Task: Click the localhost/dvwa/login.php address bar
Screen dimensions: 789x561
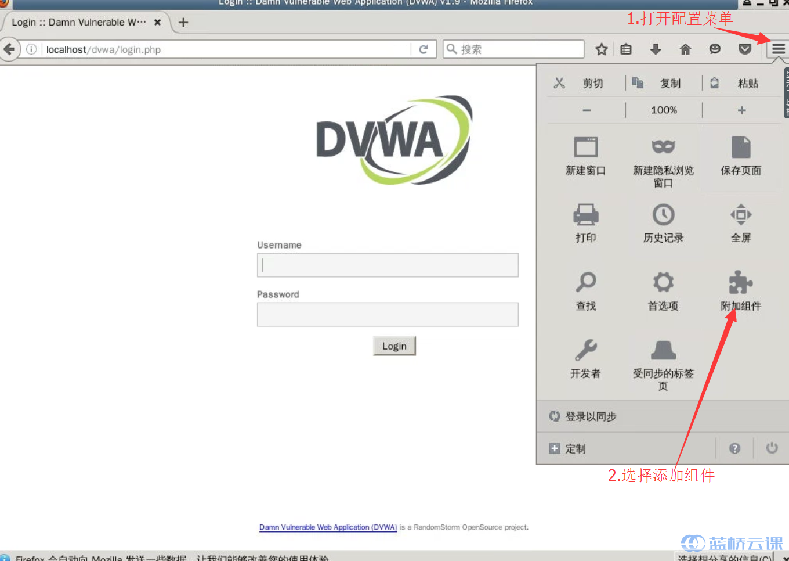Action: click(x=226, y=49)
